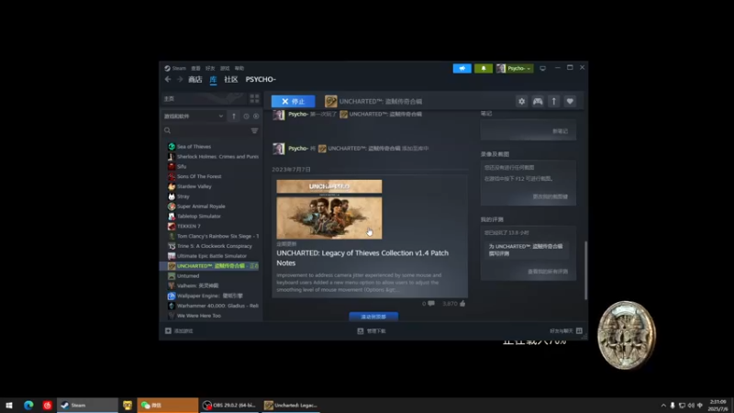Open the UNCHARTED patch notes thumbnail
This screenshot has width=734, height=413.
pyautogui.click(x=329, y=209)
